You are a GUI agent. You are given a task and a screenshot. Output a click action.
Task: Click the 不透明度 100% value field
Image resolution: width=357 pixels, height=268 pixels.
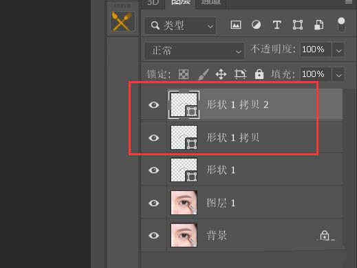(x=316, y=49)
